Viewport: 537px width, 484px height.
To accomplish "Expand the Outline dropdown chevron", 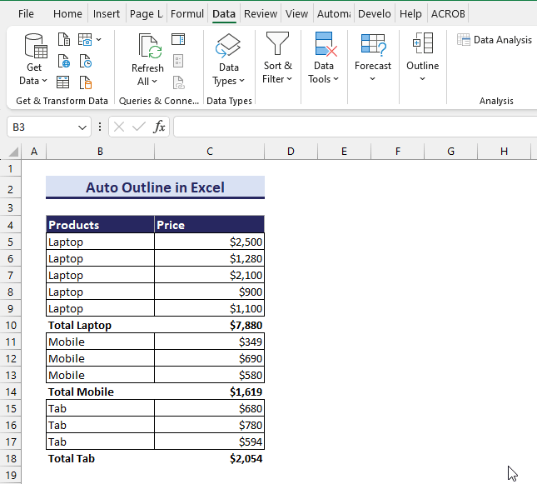I will pos(422,80).
